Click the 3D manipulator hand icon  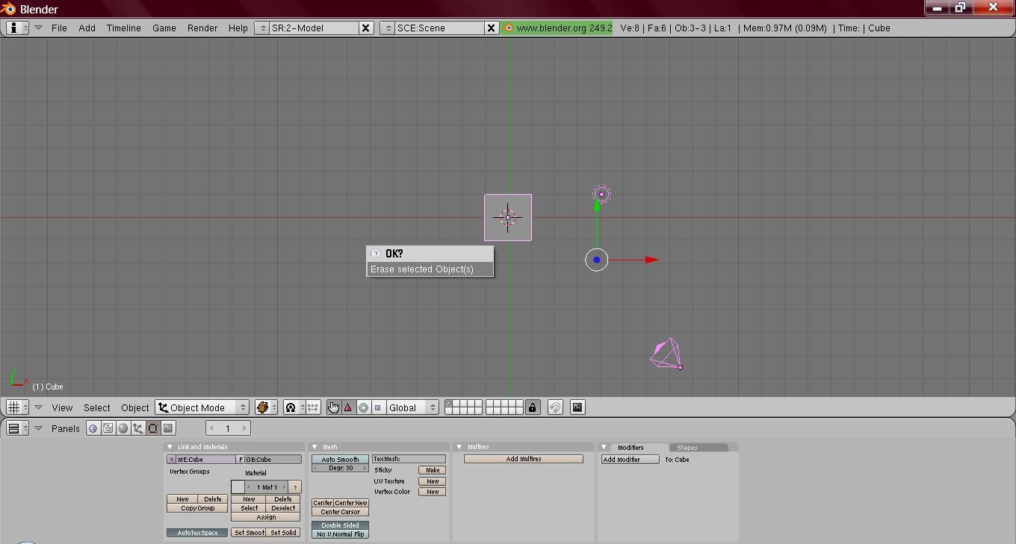pyautogui.click(x=333, y=407)
